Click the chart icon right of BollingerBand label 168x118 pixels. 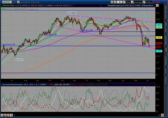coord(157,5)
